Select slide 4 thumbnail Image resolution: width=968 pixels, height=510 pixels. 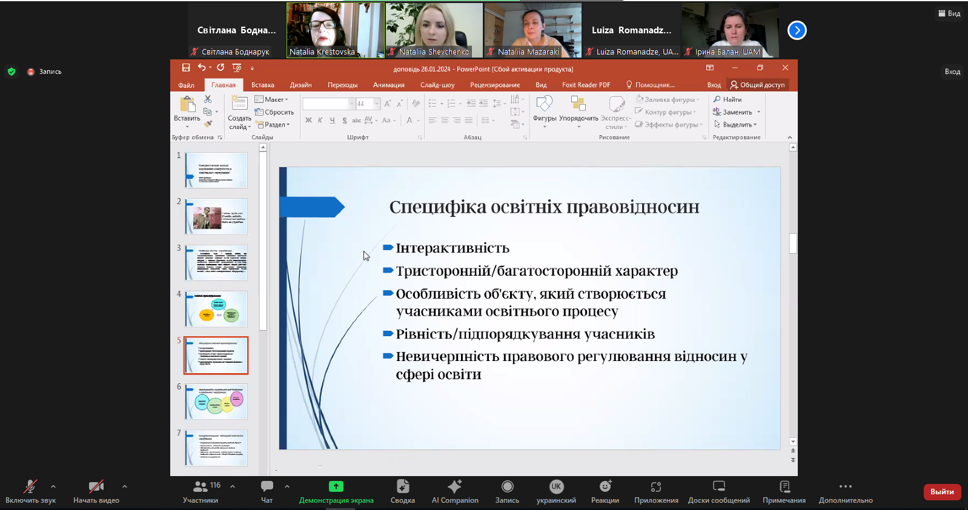pyautogui.click(x=216, y=309)
